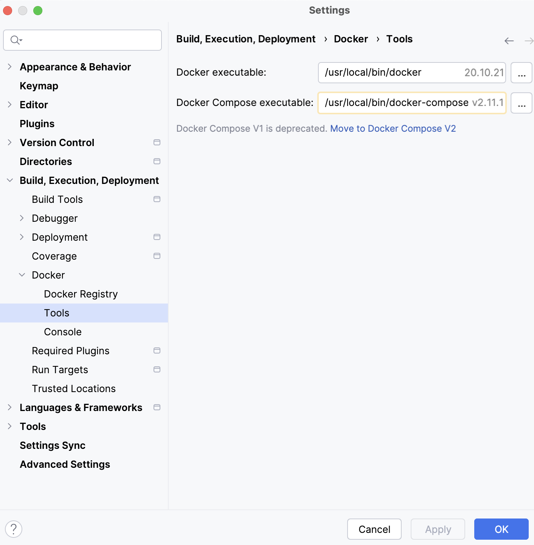534x545 pixels.
Task: Collapse Build, Execution, Deployment section
Action: pos(10,180)
